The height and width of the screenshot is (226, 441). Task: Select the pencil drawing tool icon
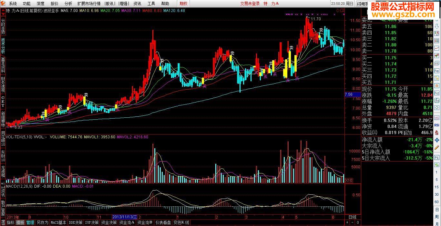coord(436,147)
